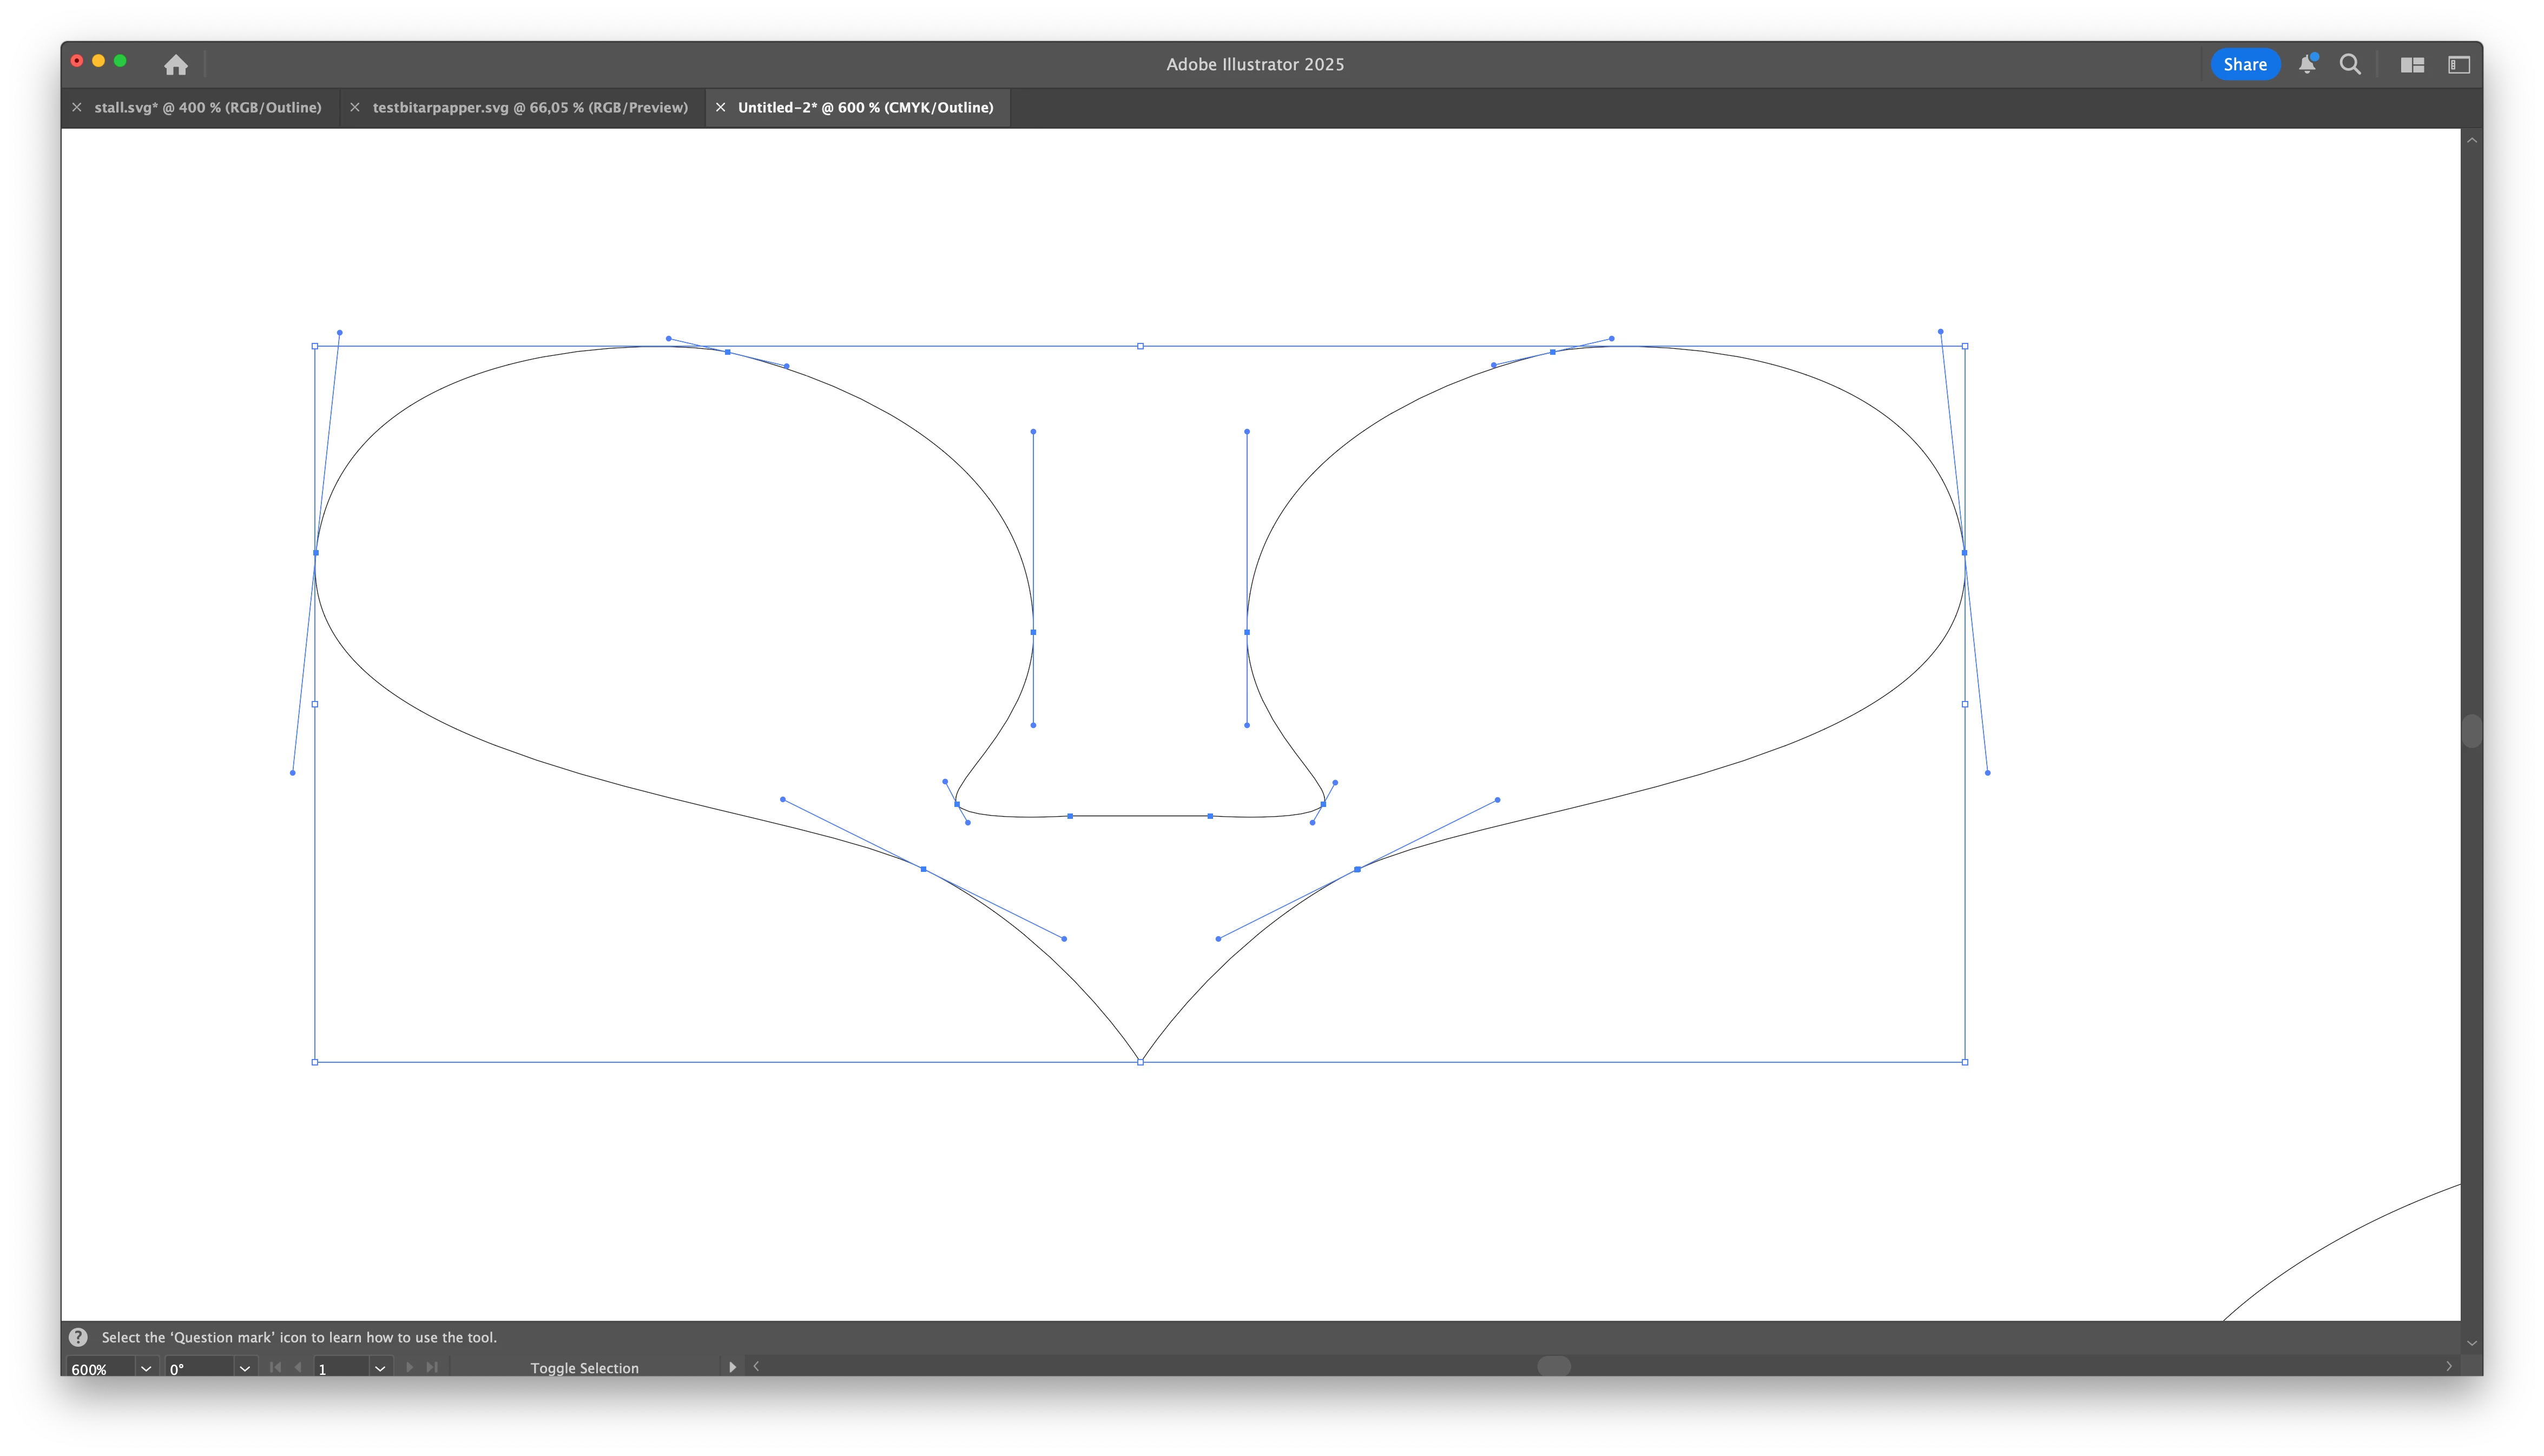The width and height of the screenshot is (2544, 1456).
Task: Expand the artboard number dropdown
Action: (x=380, y=1368)
